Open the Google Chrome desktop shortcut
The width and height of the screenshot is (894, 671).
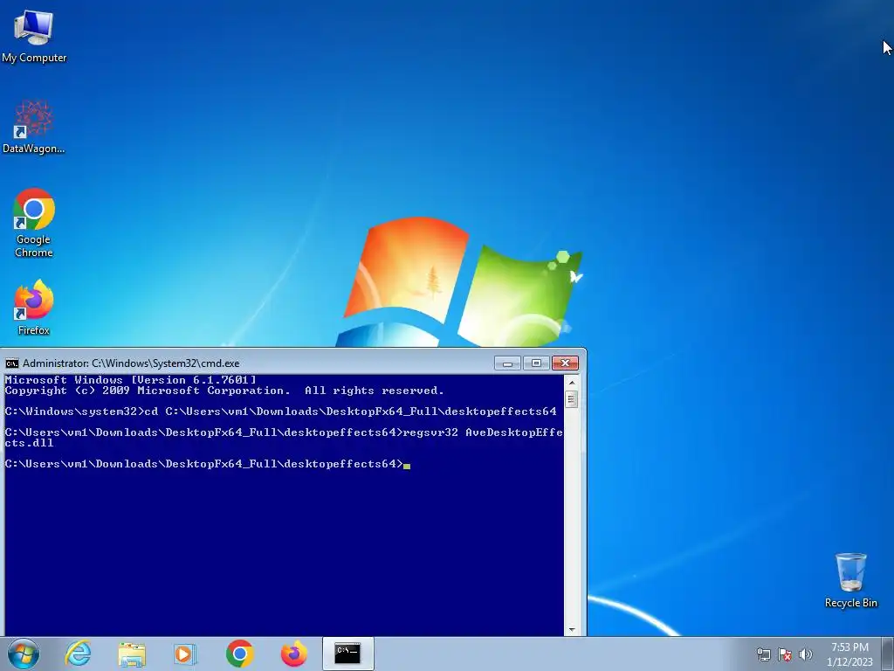(34, 223)
